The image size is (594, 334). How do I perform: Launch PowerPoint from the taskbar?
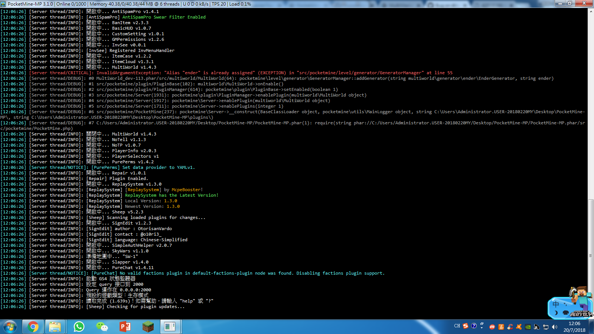tap(125, 327)
